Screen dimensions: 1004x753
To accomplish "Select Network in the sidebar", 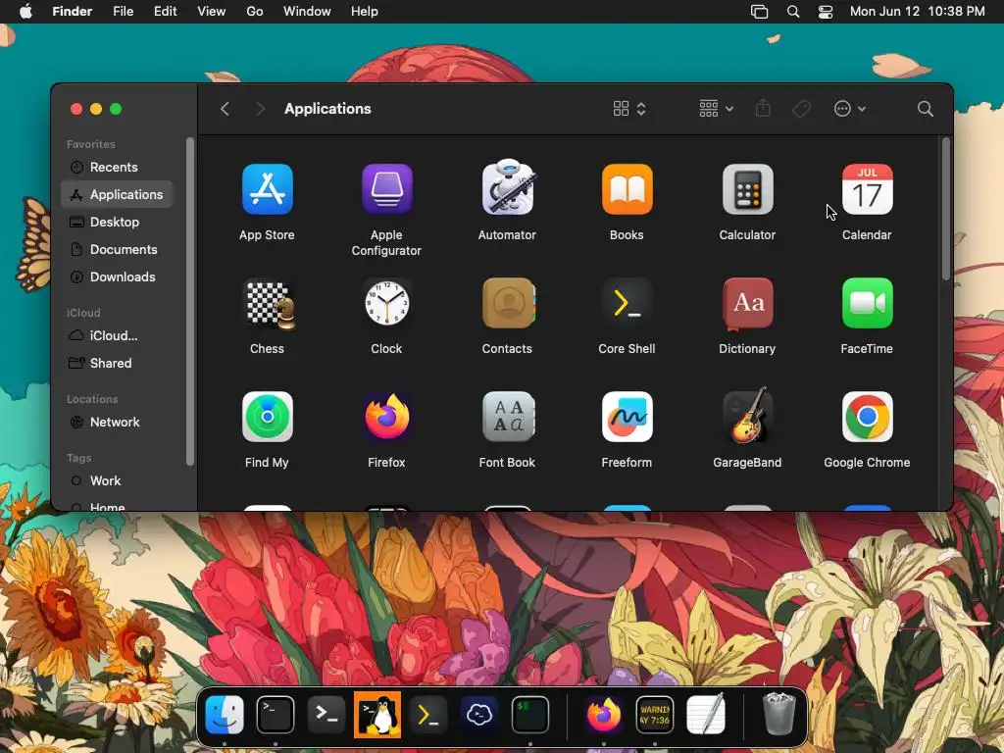I will coord(118,422).
